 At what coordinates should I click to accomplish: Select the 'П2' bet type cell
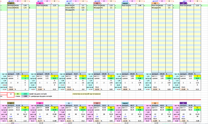click(x=76, y=8)
